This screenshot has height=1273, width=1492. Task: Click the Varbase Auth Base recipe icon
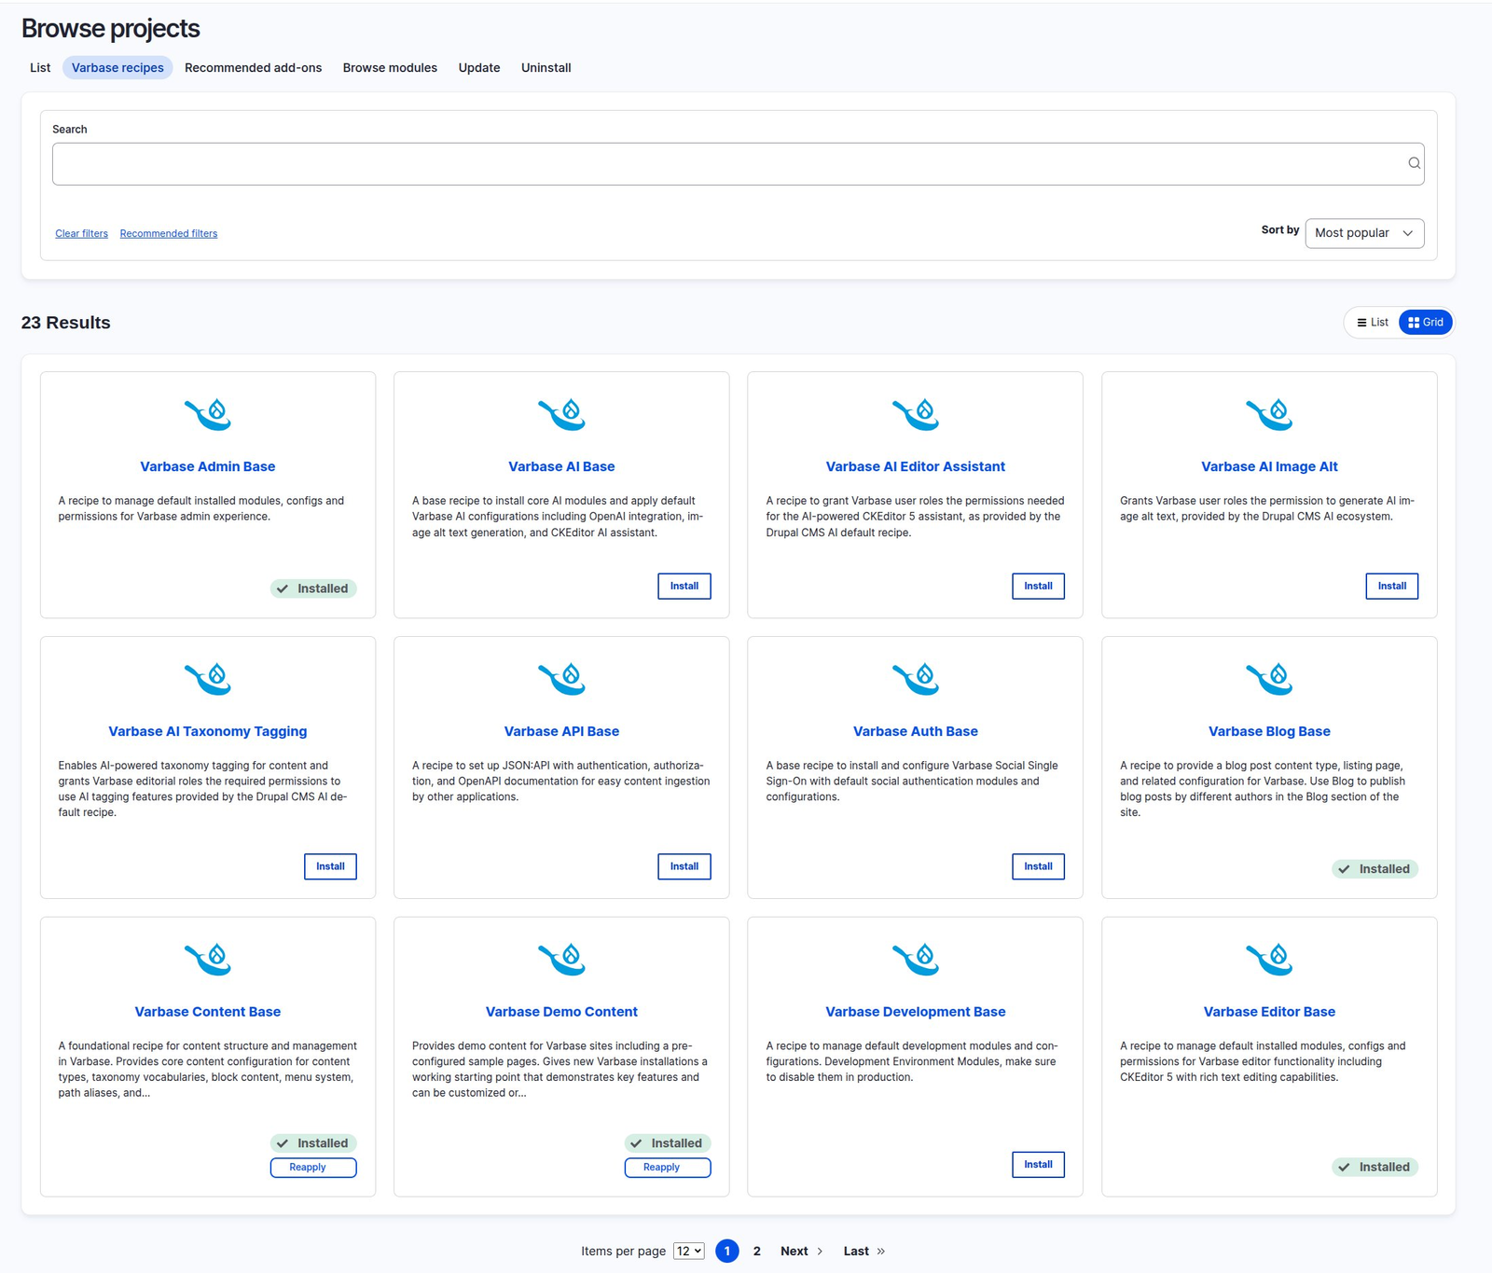[x=915, y=679]
